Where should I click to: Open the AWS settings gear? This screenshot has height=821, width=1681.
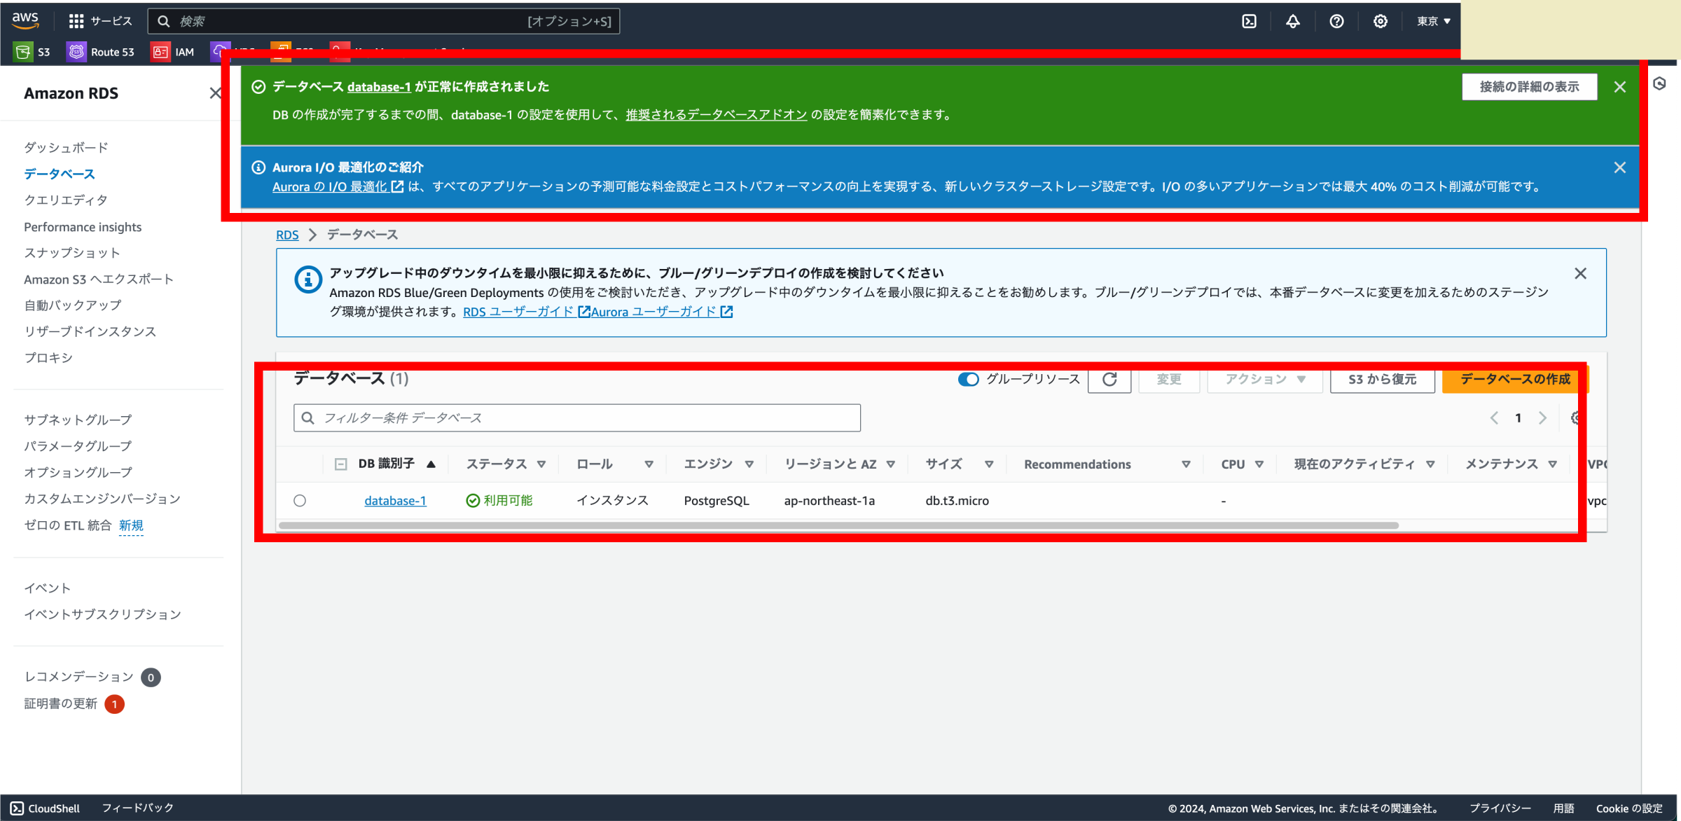[x=1379, y=21]
